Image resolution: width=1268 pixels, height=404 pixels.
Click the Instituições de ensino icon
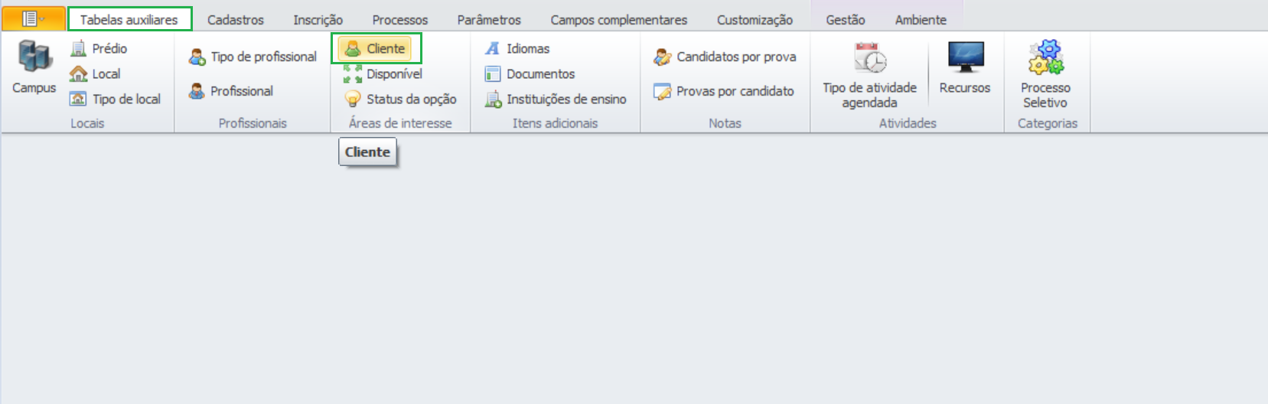click(x=493, y=99)
